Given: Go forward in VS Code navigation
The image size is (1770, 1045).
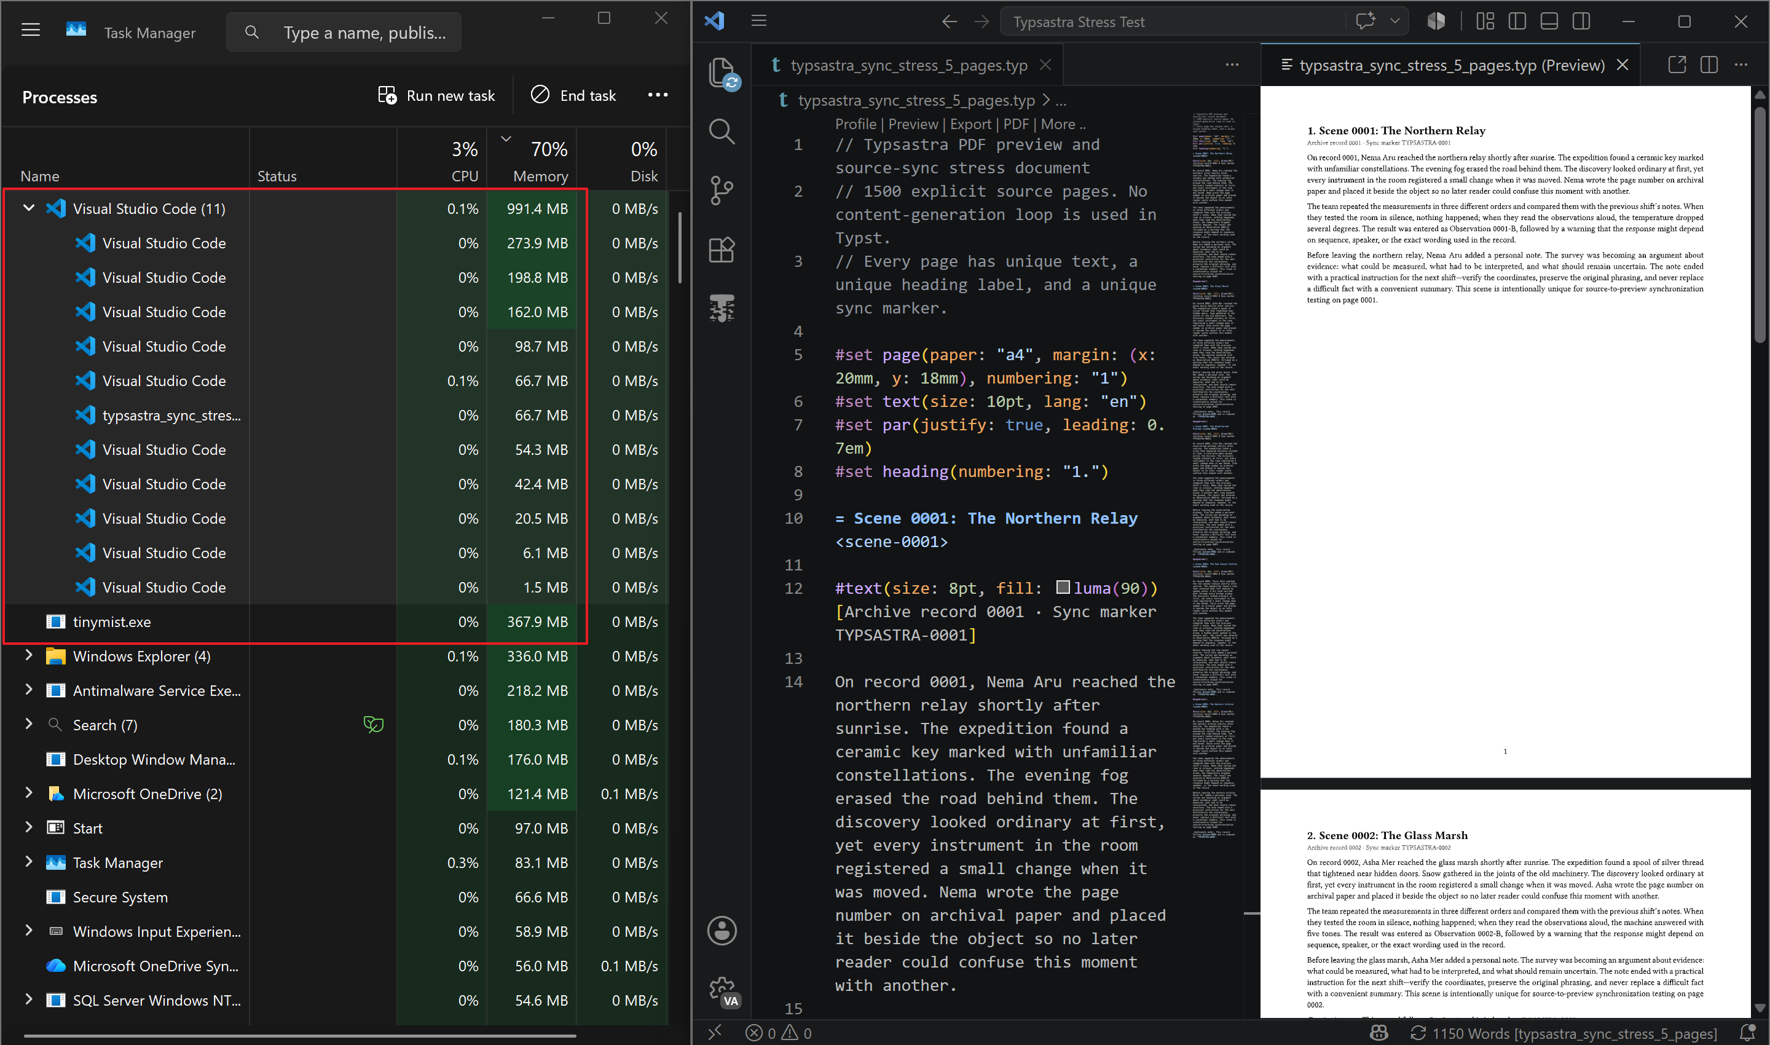Looking at the screenshot, I should [x=981, y=22].
